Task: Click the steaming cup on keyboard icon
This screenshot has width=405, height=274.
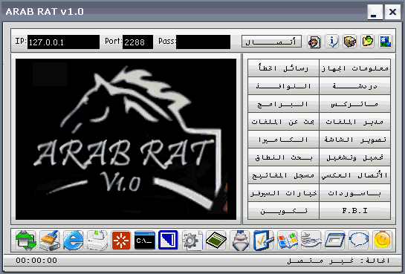Action: pos(311,241)
